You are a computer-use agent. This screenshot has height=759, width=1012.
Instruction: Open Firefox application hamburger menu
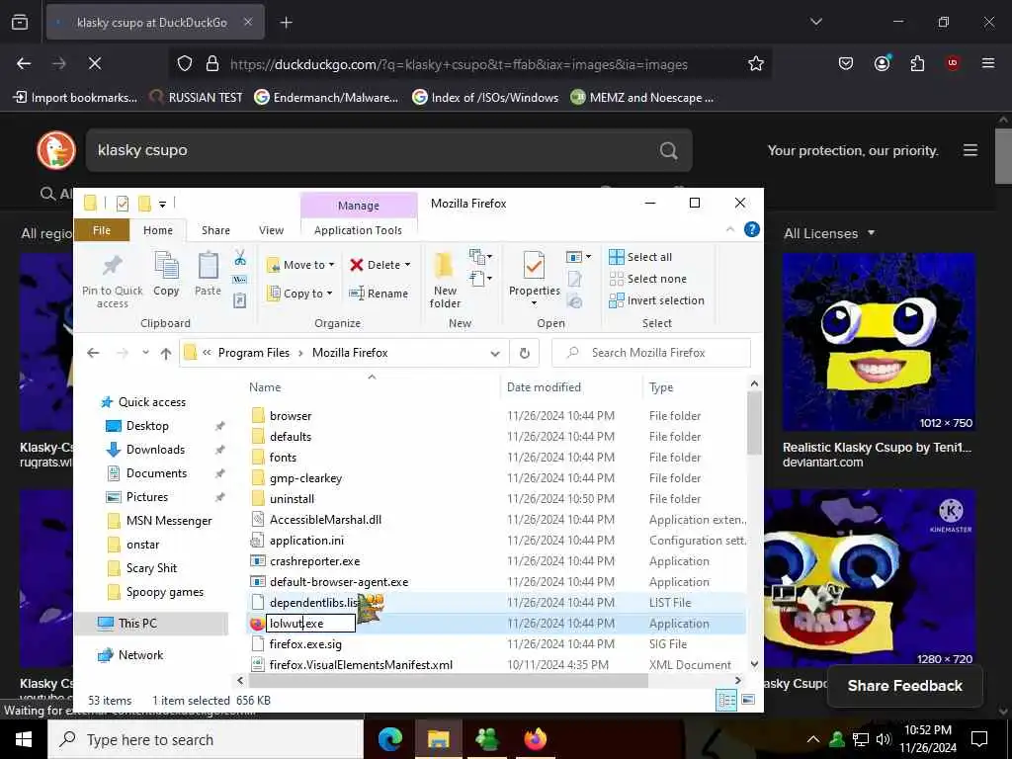click(x=988, y=63)
